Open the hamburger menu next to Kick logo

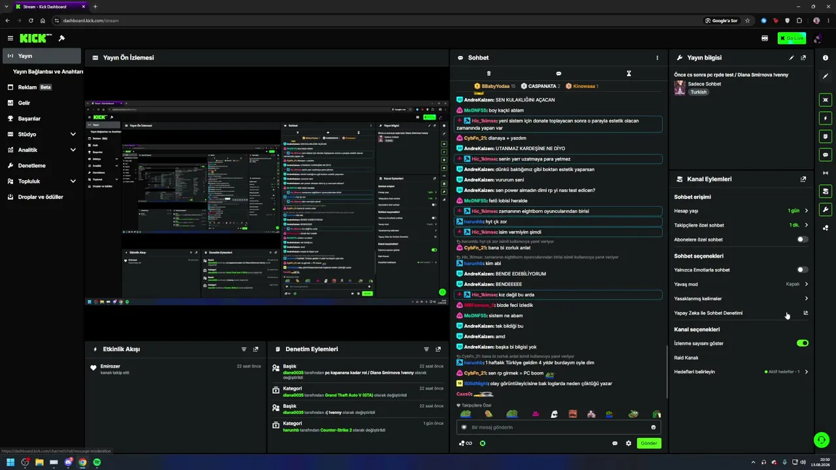10,39
